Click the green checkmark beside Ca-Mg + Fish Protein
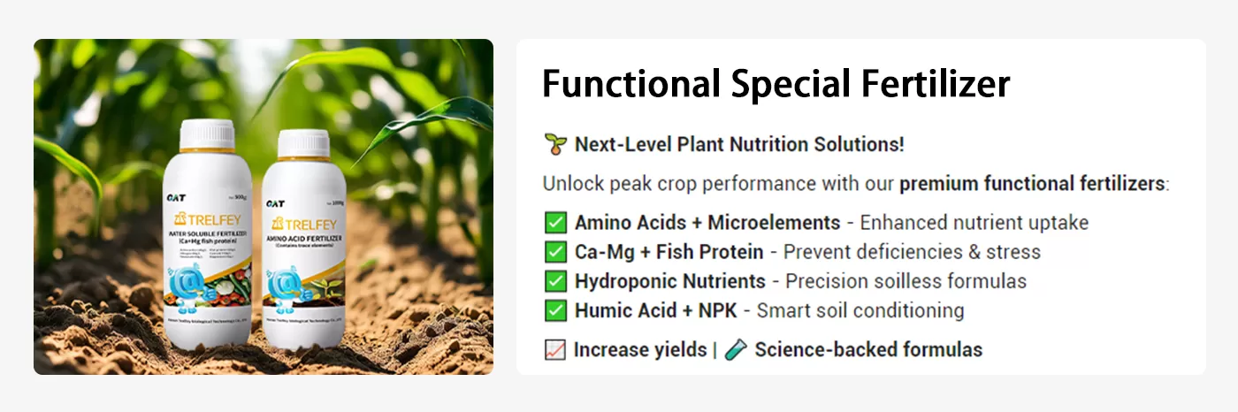Viewport: 1238px width, 412px height. pos(554,252)
